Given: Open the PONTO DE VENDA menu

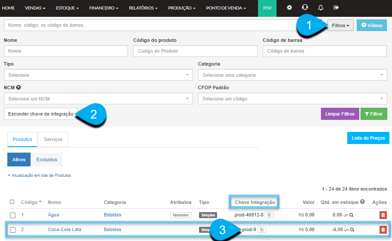Looking at the screenshot, I should coord(226,8).
